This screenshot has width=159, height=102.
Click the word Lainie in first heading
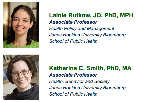pos(58,15)
